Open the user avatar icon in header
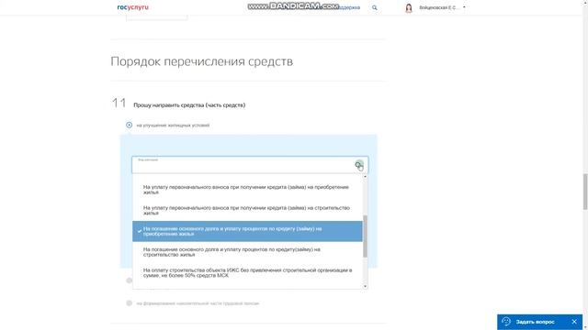 coord(409,8)
